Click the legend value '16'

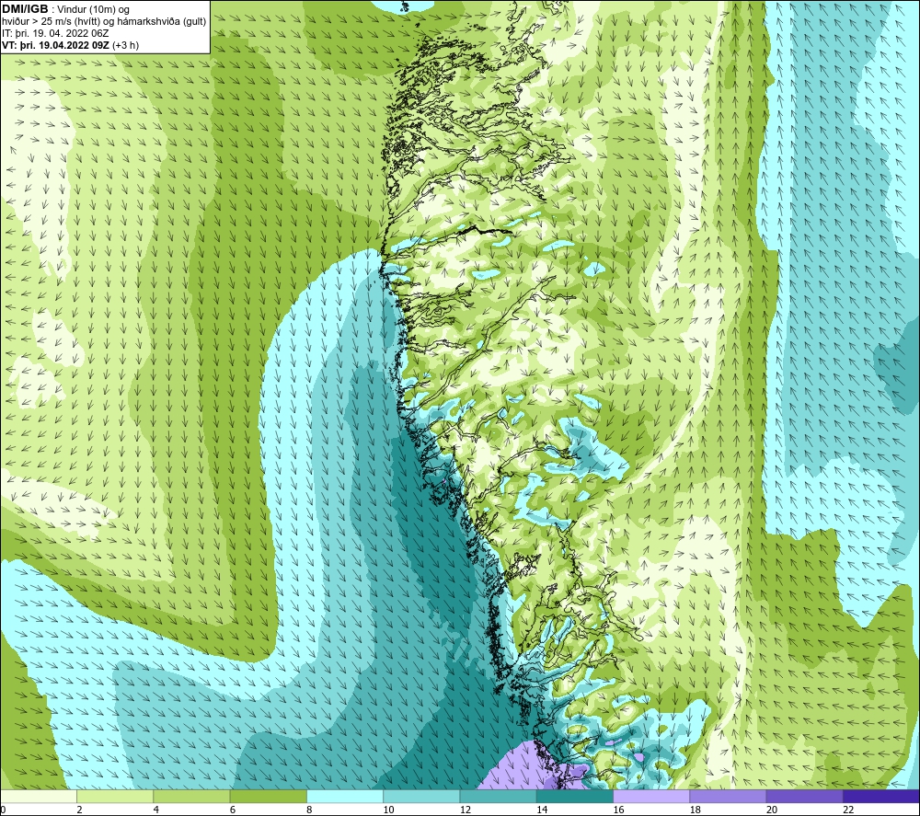[618, 810]
